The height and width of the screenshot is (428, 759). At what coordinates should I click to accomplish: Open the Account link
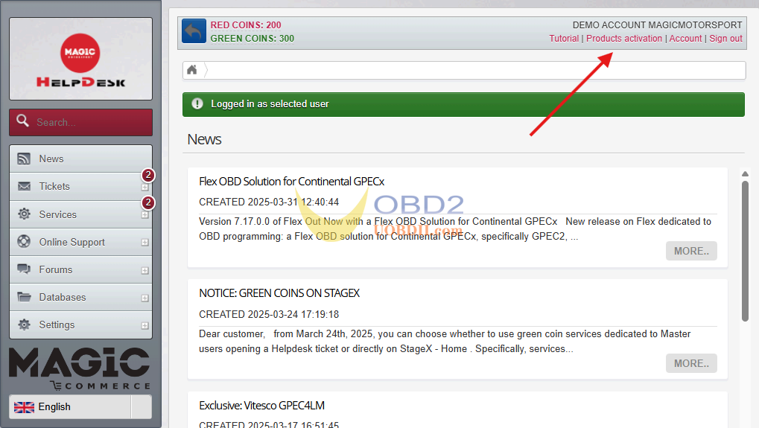(685, 39)
